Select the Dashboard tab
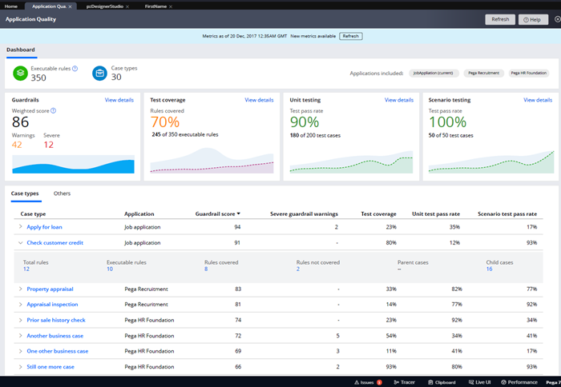This screenshot has width=561, height=387. click(21, 50)
